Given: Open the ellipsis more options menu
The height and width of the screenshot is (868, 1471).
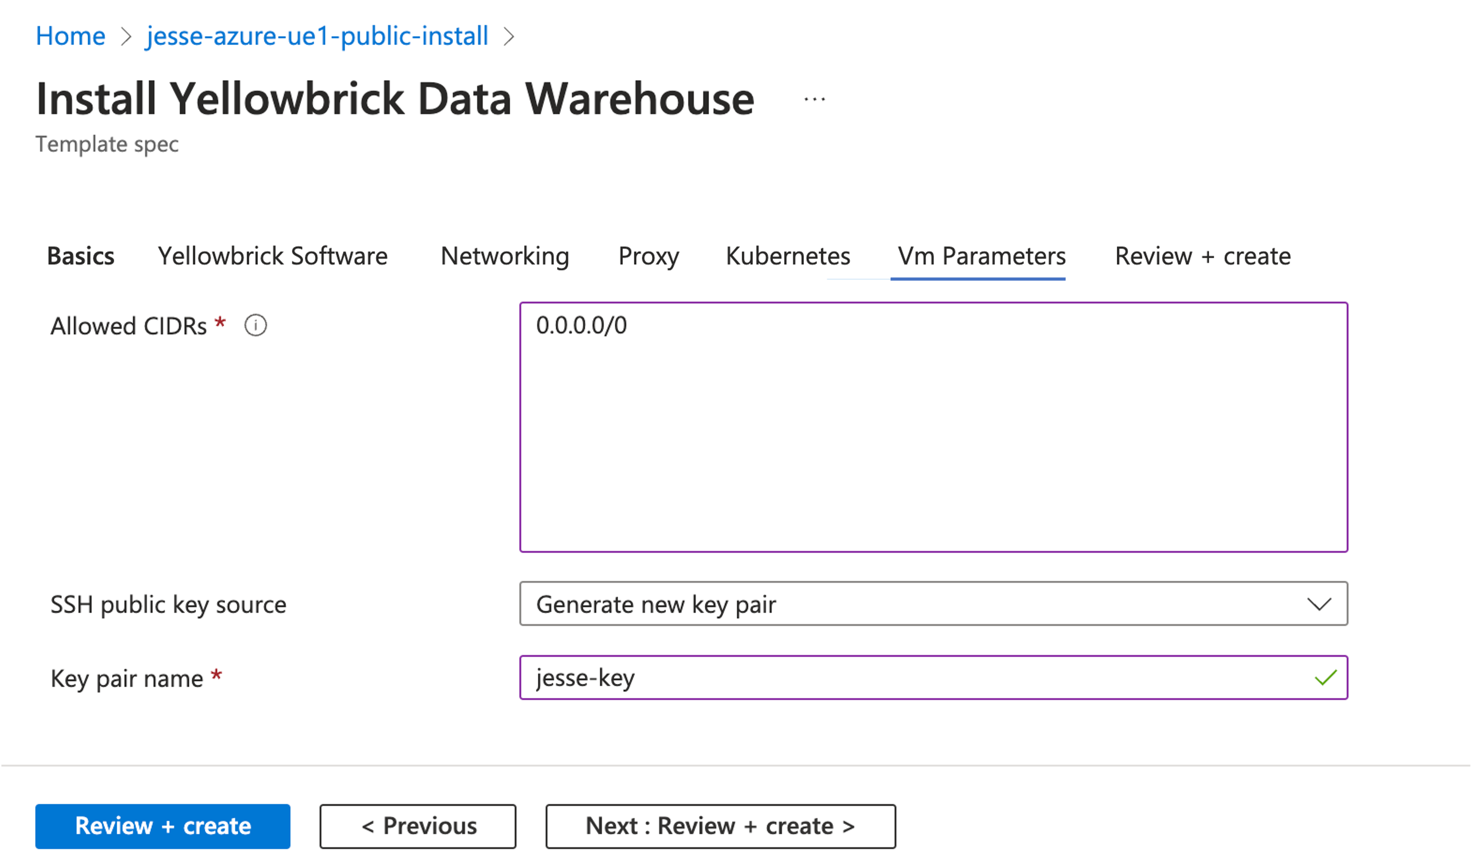Looking at the screenshot, I should (x=814, y=99).
